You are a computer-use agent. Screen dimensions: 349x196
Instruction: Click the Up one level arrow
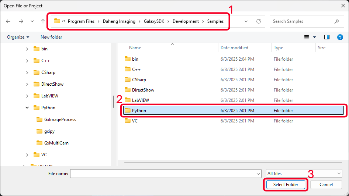[x=43, y=21]
